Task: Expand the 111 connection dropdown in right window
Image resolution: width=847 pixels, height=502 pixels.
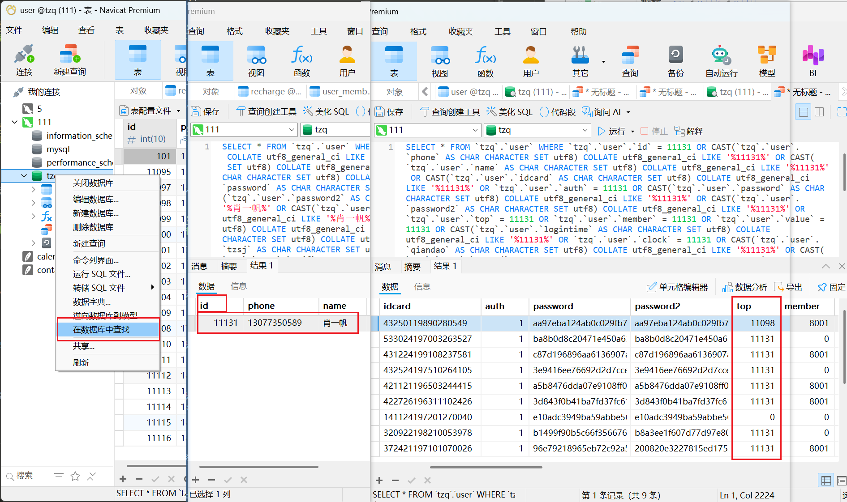Action: [475, 130]
